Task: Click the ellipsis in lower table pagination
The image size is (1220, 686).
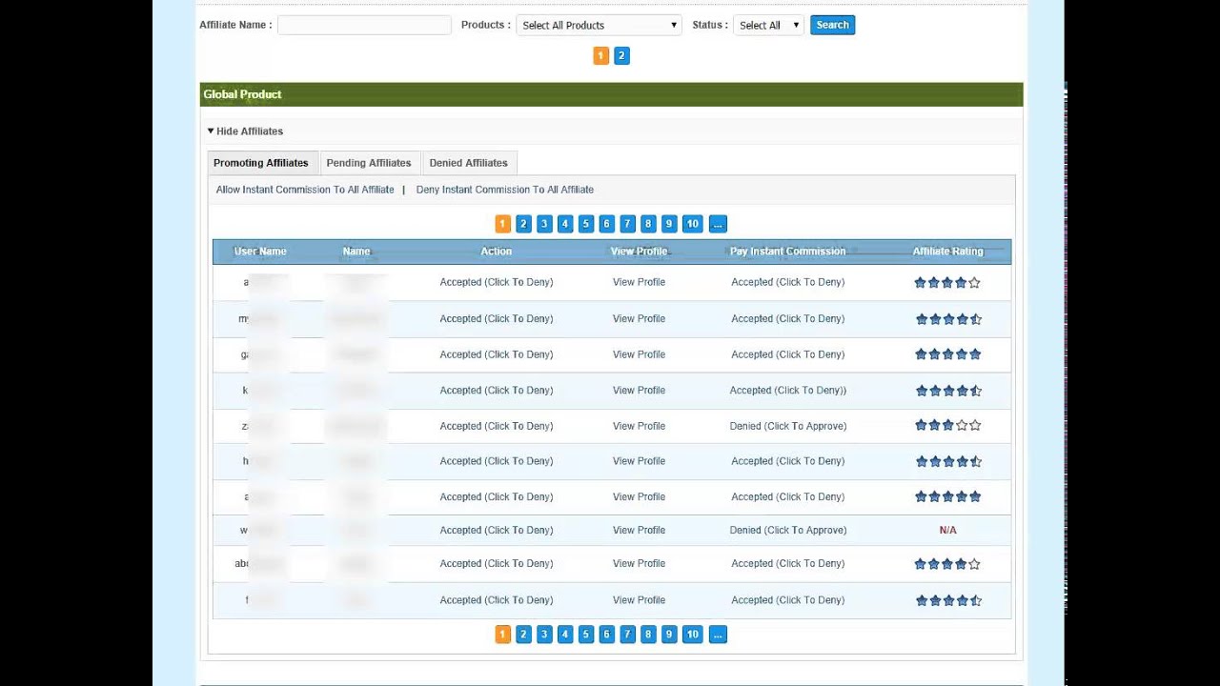Action: click(x=719, y=635)
